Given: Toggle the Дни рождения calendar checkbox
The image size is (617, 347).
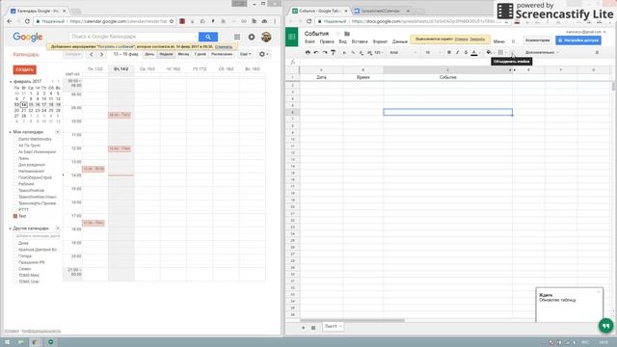Looking at the screenshot, I should 15,165.
